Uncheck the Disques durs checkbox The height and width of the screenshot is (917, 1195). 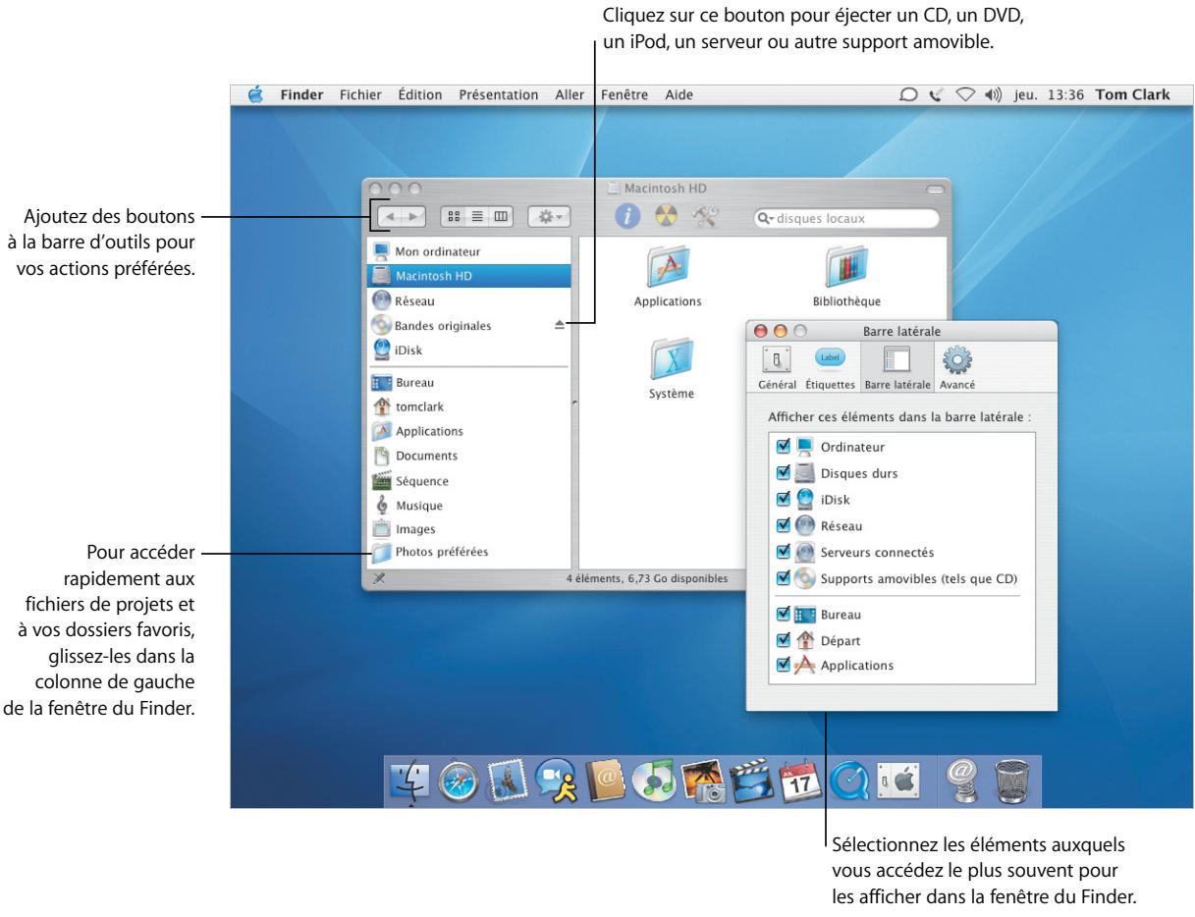click(x=783, y=473)
